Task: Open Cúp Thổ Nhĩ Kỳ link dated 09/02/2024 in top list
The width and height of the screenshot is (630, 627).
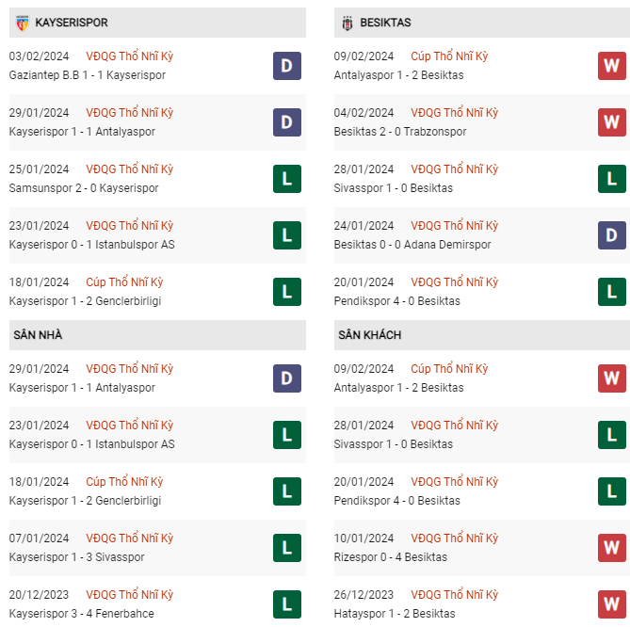Action: point(449,56)
